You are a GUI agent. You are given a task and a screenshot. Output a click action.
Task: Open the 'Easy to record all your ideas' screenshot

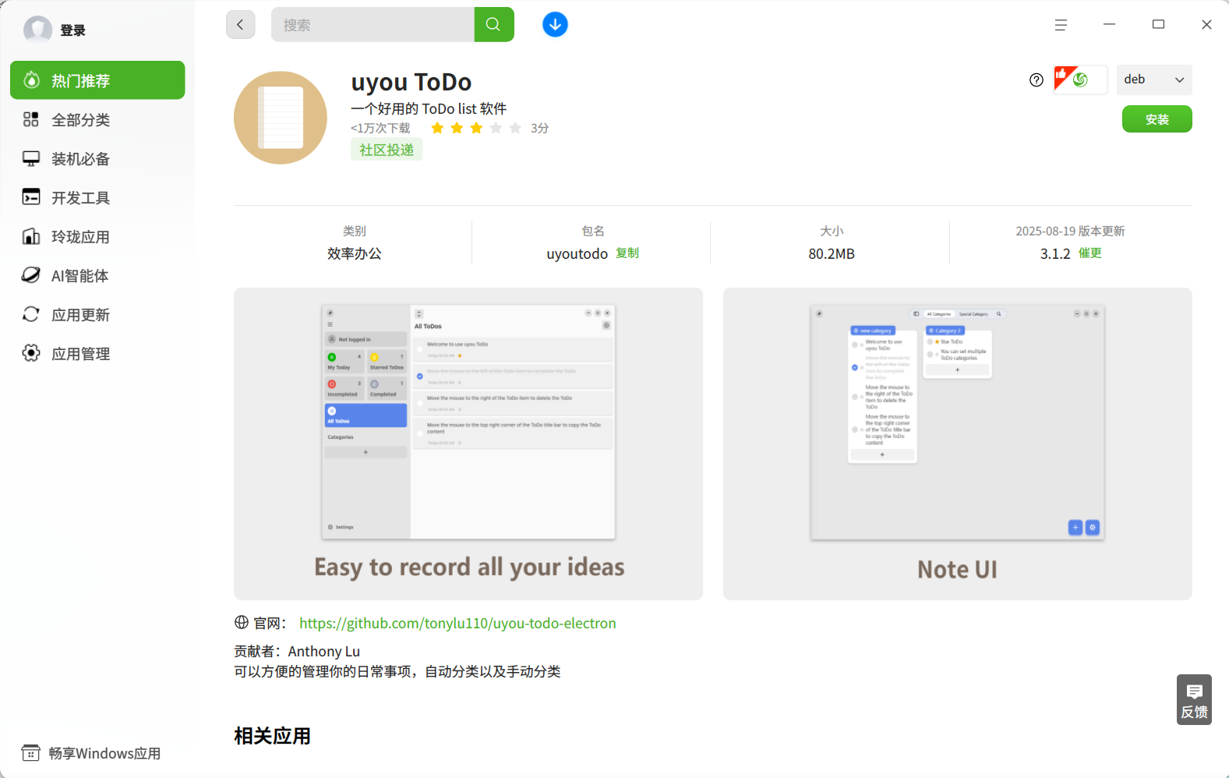tap(468, 444)
